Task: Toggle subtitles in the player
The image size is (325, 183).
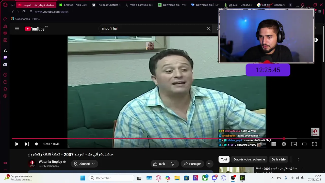Action: [274, 144]
